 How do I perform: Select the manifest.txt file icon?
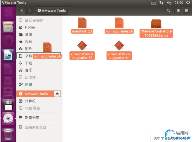click(82, 23)
